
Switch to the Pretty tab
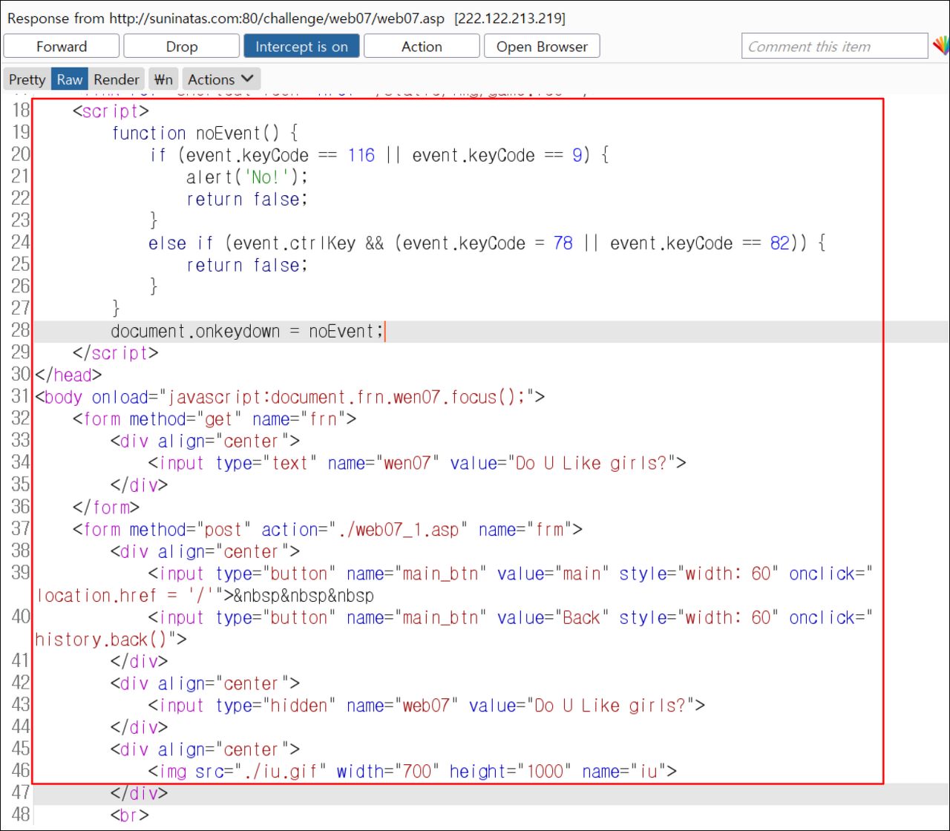pos(27,79)
